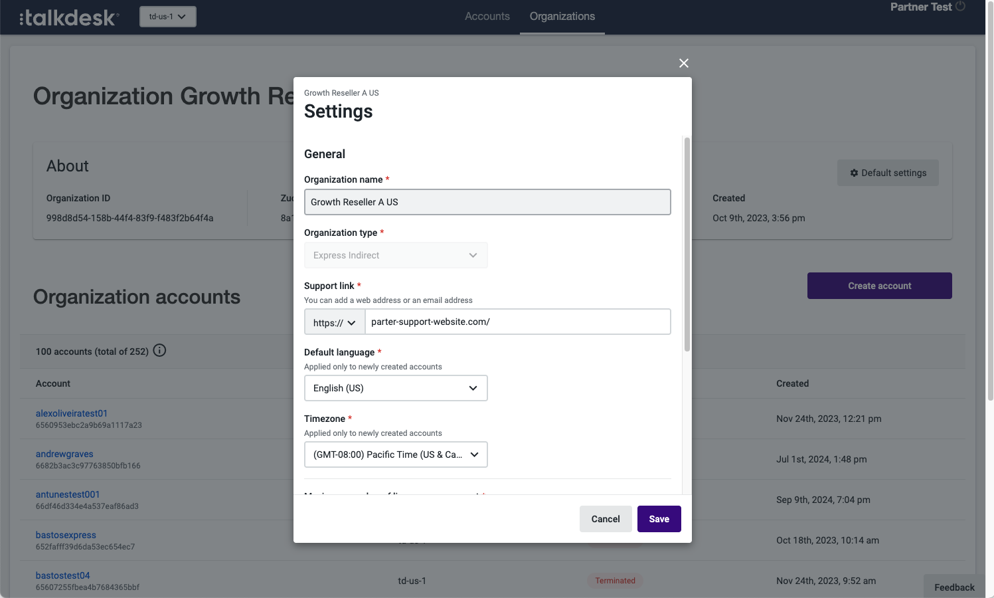Click the Feedback button

point(954,587)
